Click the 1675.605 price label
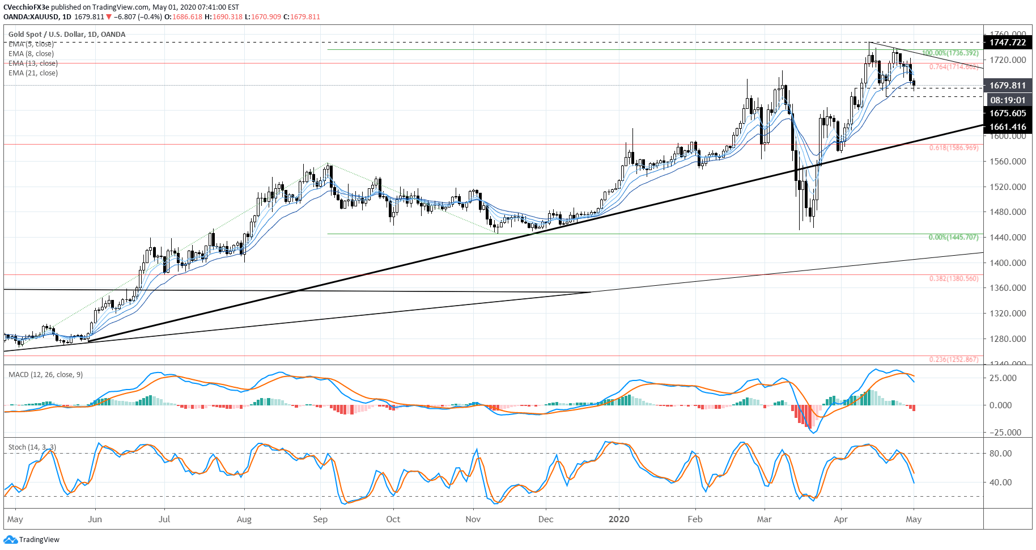The image size is (1036, 550). [x=1008, y=113]
